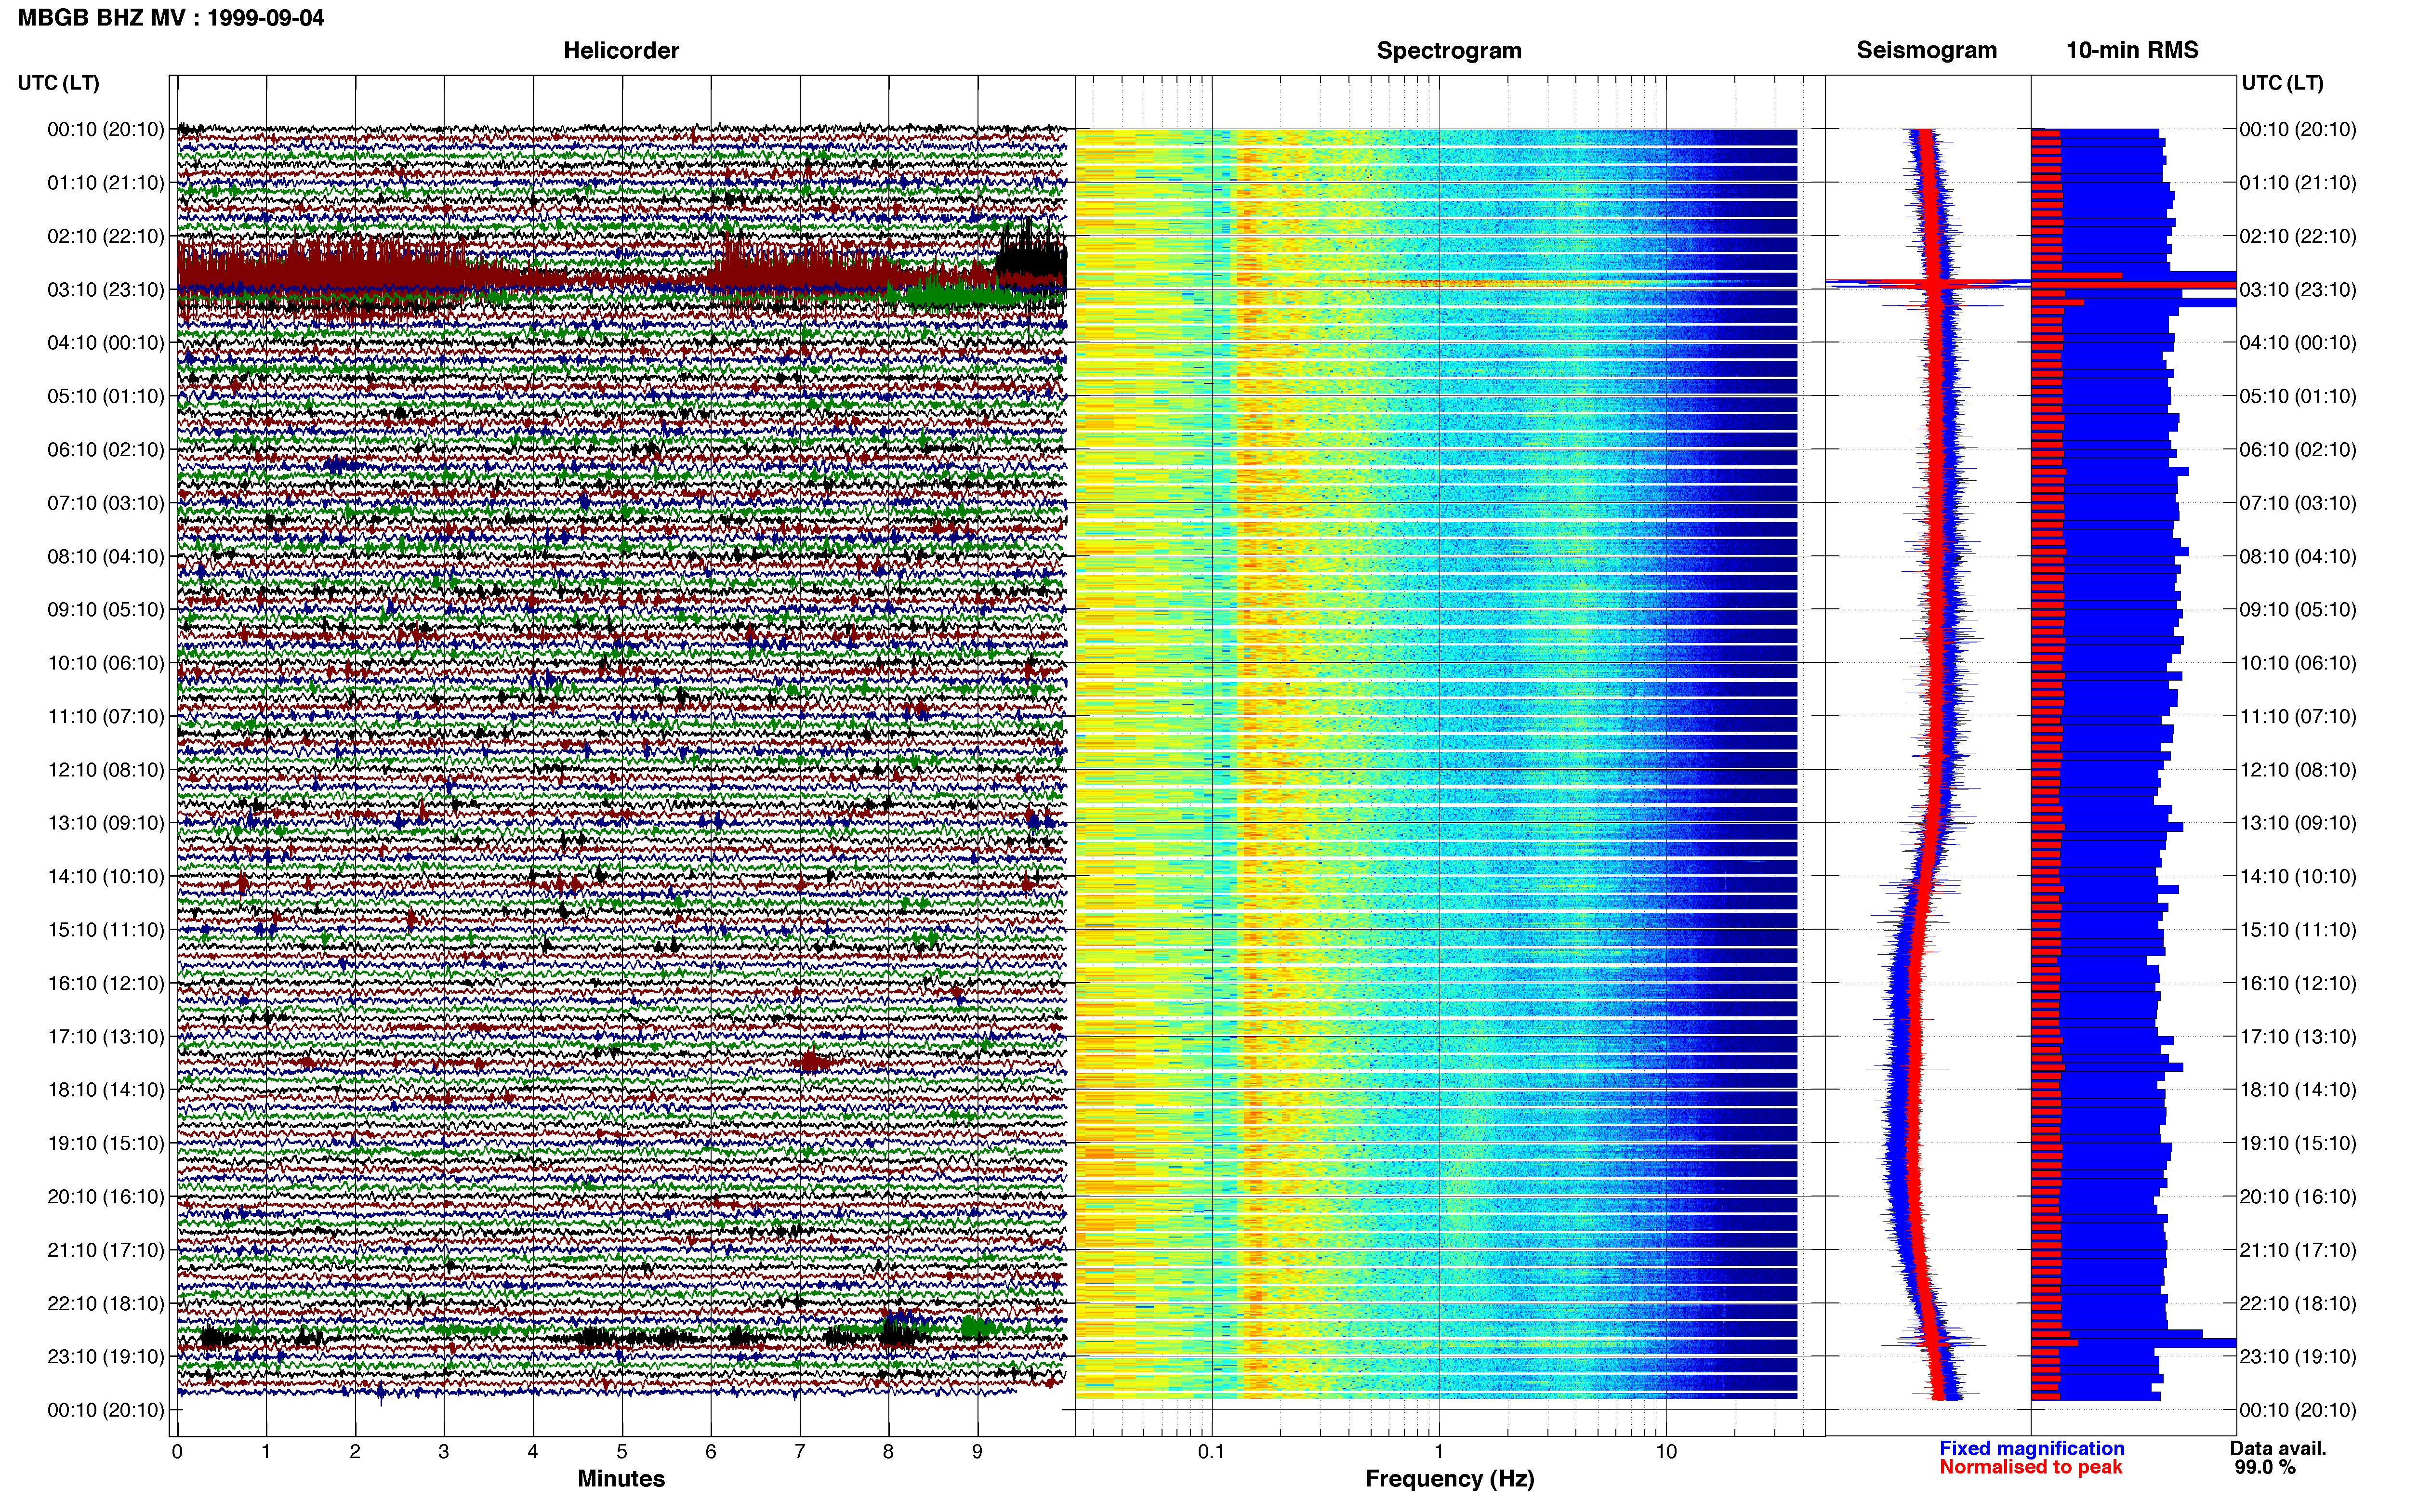Click the 'Seismogram' panel heading
The image size is (2418, 1512).
coord(1926,50)
